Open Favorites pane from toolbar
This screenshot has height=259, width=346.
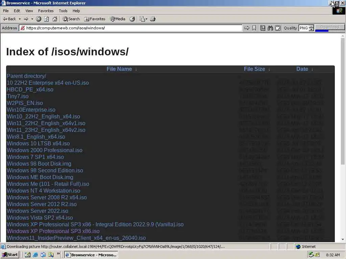tap(95, 19)
